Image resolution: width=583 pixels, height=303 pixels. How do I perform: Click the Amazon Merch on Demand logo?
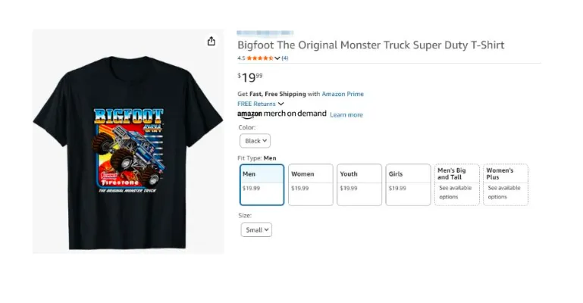pyautogui.click(x=281, y=114)
